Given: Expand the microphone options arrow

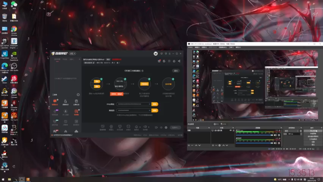Looking at the screenshot, I should coord(140,127).
